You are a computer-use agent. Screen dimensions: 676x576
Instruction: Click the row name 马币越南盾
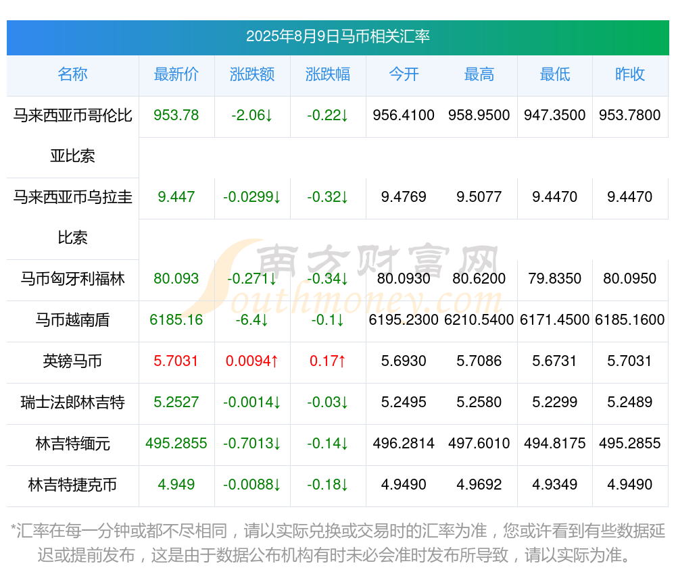tap(72, 320)
